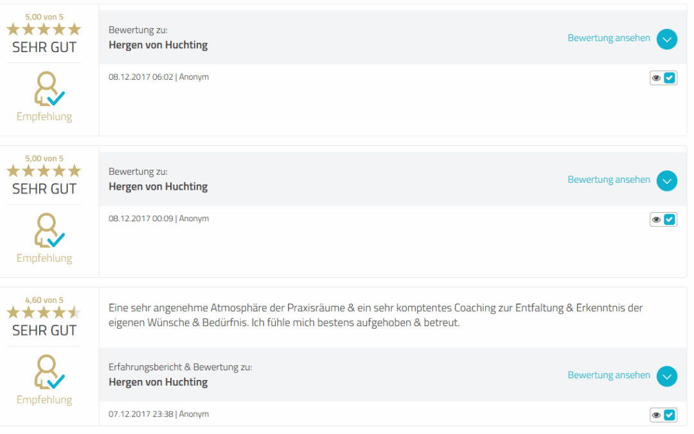
Task: Open 'Bewertung ansehen' link for 06:02 review
Action: click(x=609, y=38)
